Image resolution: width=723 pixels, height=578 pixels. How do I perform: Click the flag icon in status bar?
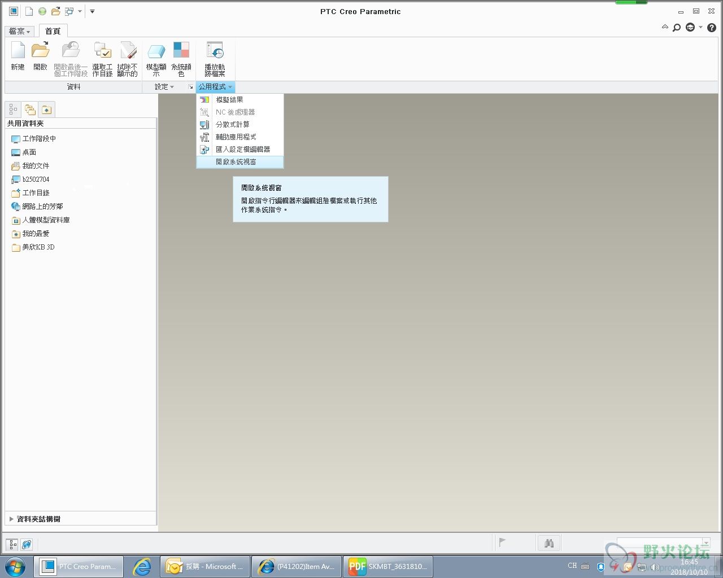502,542
